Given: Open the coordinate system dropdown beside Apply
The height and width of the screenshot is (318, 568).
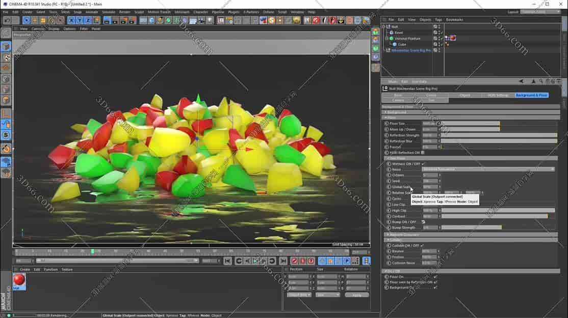Looking at the screenshot, I should coord(326,295).
